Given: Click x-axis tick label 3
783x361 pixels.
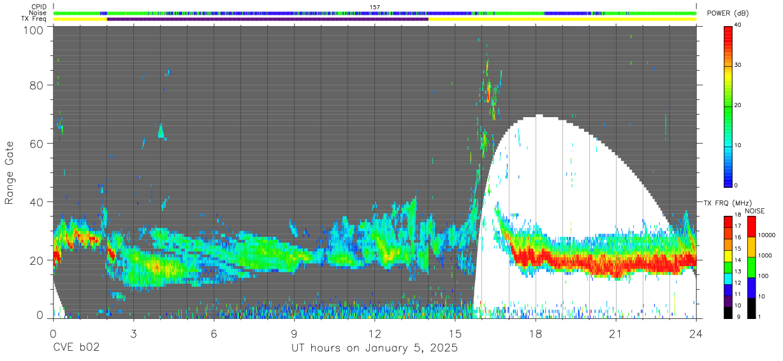Looking at the screenshot, I should [x=133, y=333].
